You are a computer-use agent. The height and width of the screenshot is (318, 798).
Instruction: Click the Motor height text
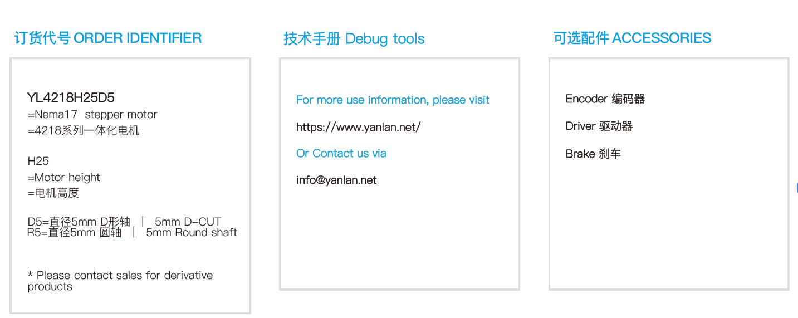tap(64, 178)
